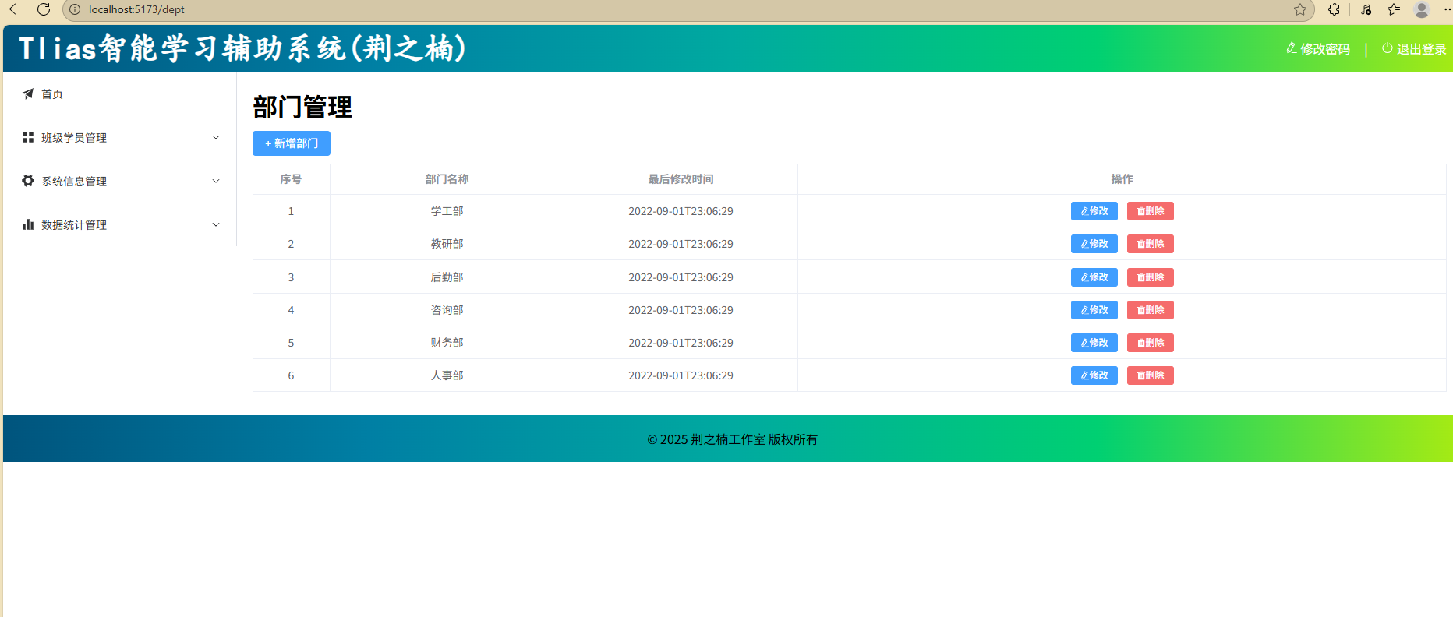Viewport: 1453px width, 617px height.
Task: Expand the 班级学员管理 submenu chevron
Action: click(216, 138)
